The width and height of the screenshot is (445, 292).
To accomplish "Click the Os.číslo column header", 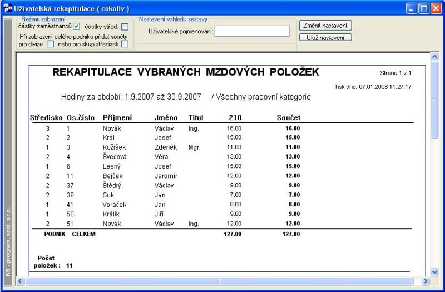I will click(81, 118).
